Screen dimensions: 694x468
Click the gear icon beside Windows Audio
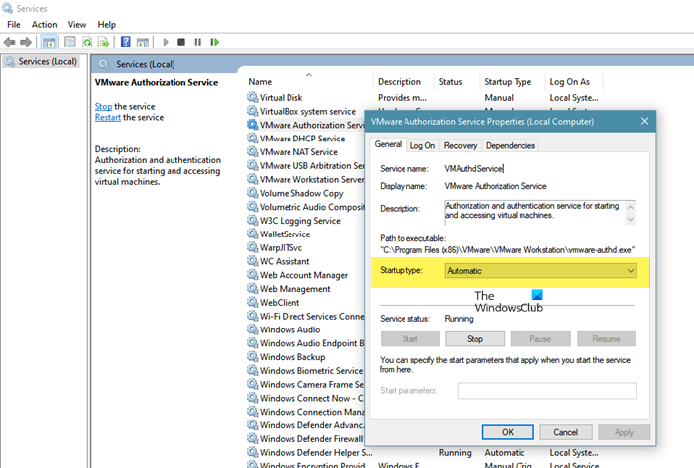[x=252, y=329]
